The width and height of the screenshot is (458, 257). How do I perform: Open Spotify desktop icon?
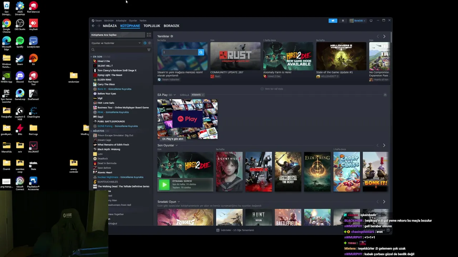(20, 42)
